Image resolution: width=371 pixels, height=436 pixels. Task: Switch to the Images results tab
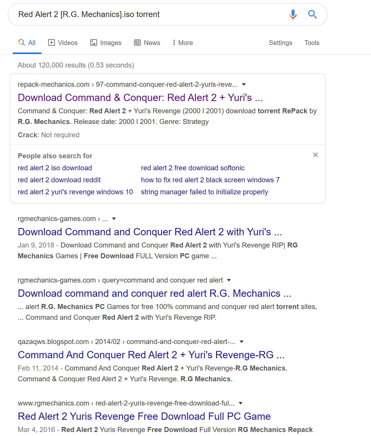pos(106,43)
